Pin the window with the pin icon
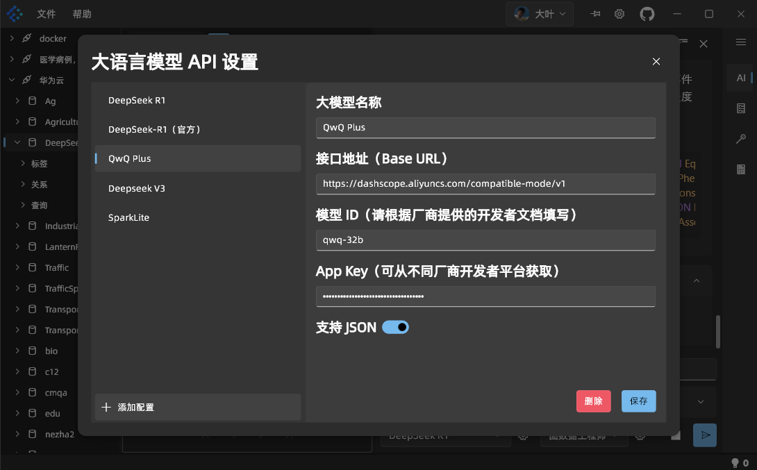Screen dimensions: 757x470 point(595,14)
